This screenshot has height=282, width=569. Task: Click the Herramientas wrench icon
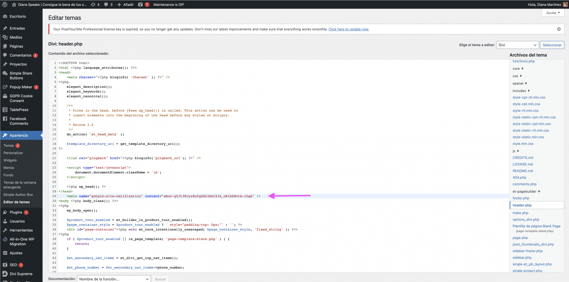coord(5,230)
